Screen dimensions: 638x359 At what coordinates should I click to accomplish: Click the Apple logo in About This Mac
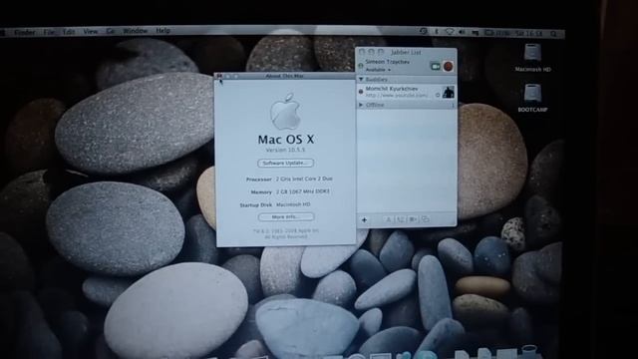click(286, 111)
